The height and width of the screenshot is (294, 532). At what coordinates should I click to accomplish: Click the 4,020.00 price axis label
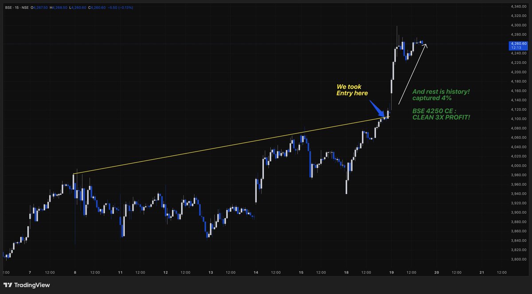click(x=518, y=156)
